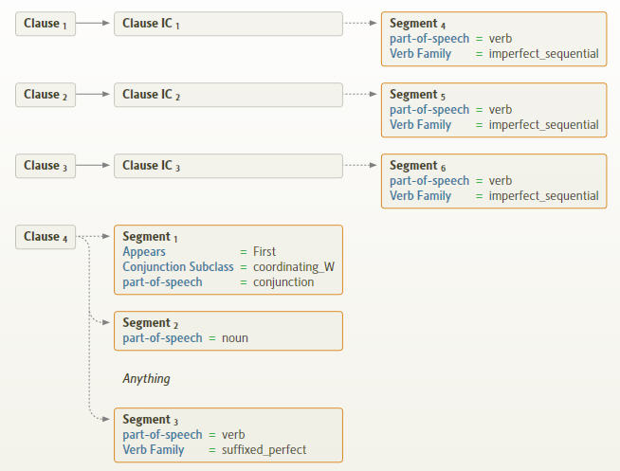
Task: Click the Clause IC 1 node
Action: 228,24
